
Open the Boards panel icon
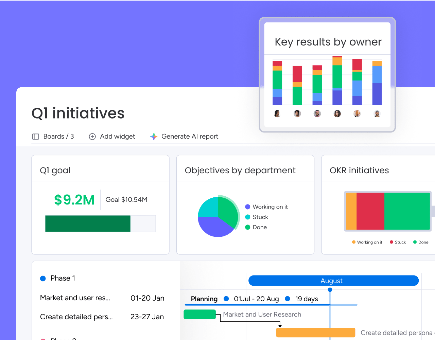point(35,137)
